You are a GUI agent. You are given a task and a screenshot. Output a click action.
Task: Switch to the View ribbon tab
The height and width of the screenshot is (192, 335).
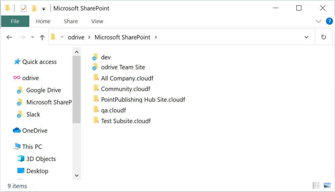pyautogui.click(x=97, y=21)
